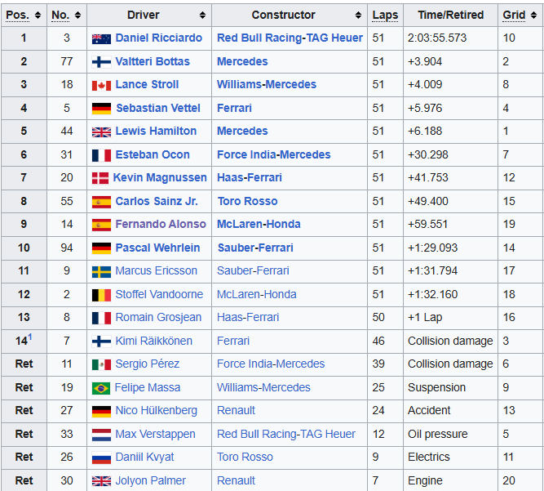This screenshot has height=491, width=544.
Task: Click the Time/Retired column header
Action: point(450,15)
